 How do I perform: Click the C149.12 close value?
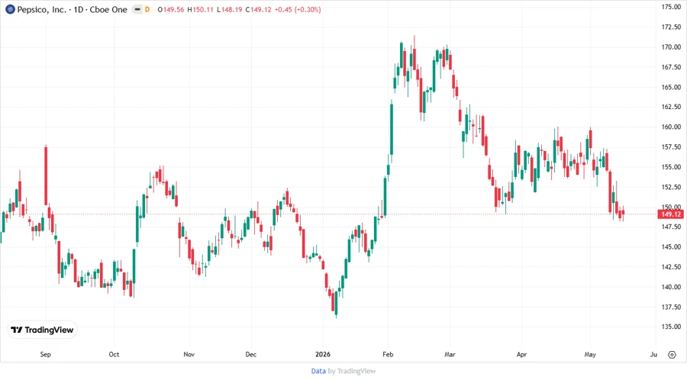259,9
